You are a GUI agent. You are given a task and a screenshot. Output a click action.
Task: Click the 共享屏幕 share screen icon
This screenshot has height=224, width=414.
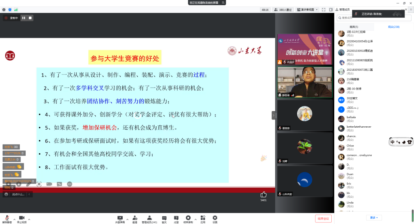[120, 218]
